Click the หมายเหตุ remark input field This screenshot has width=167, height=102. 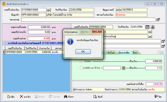[88, 20]
